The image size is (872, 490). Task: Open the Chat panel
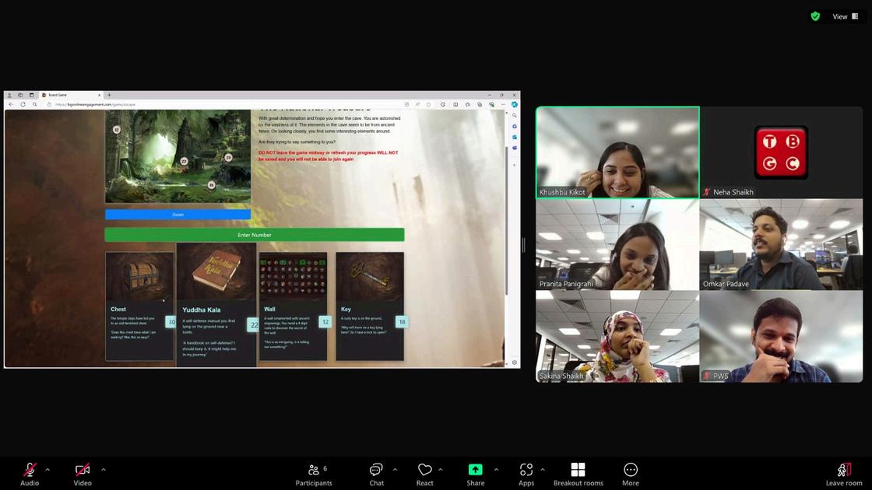(377, 474)
